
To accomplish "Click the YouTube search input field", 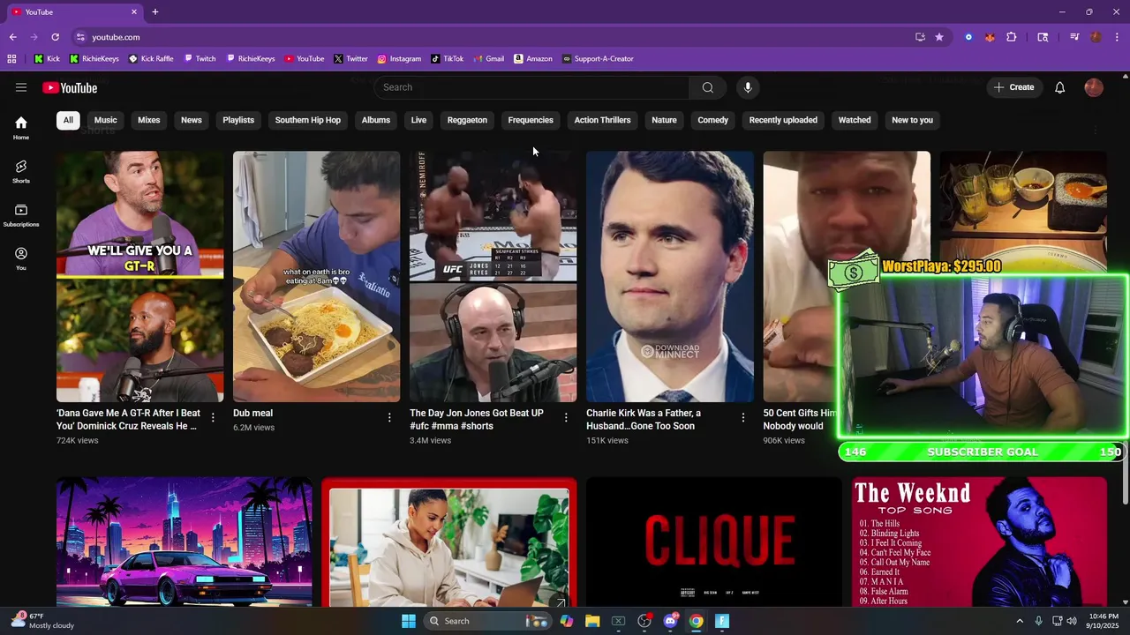I will click(532, 87).
